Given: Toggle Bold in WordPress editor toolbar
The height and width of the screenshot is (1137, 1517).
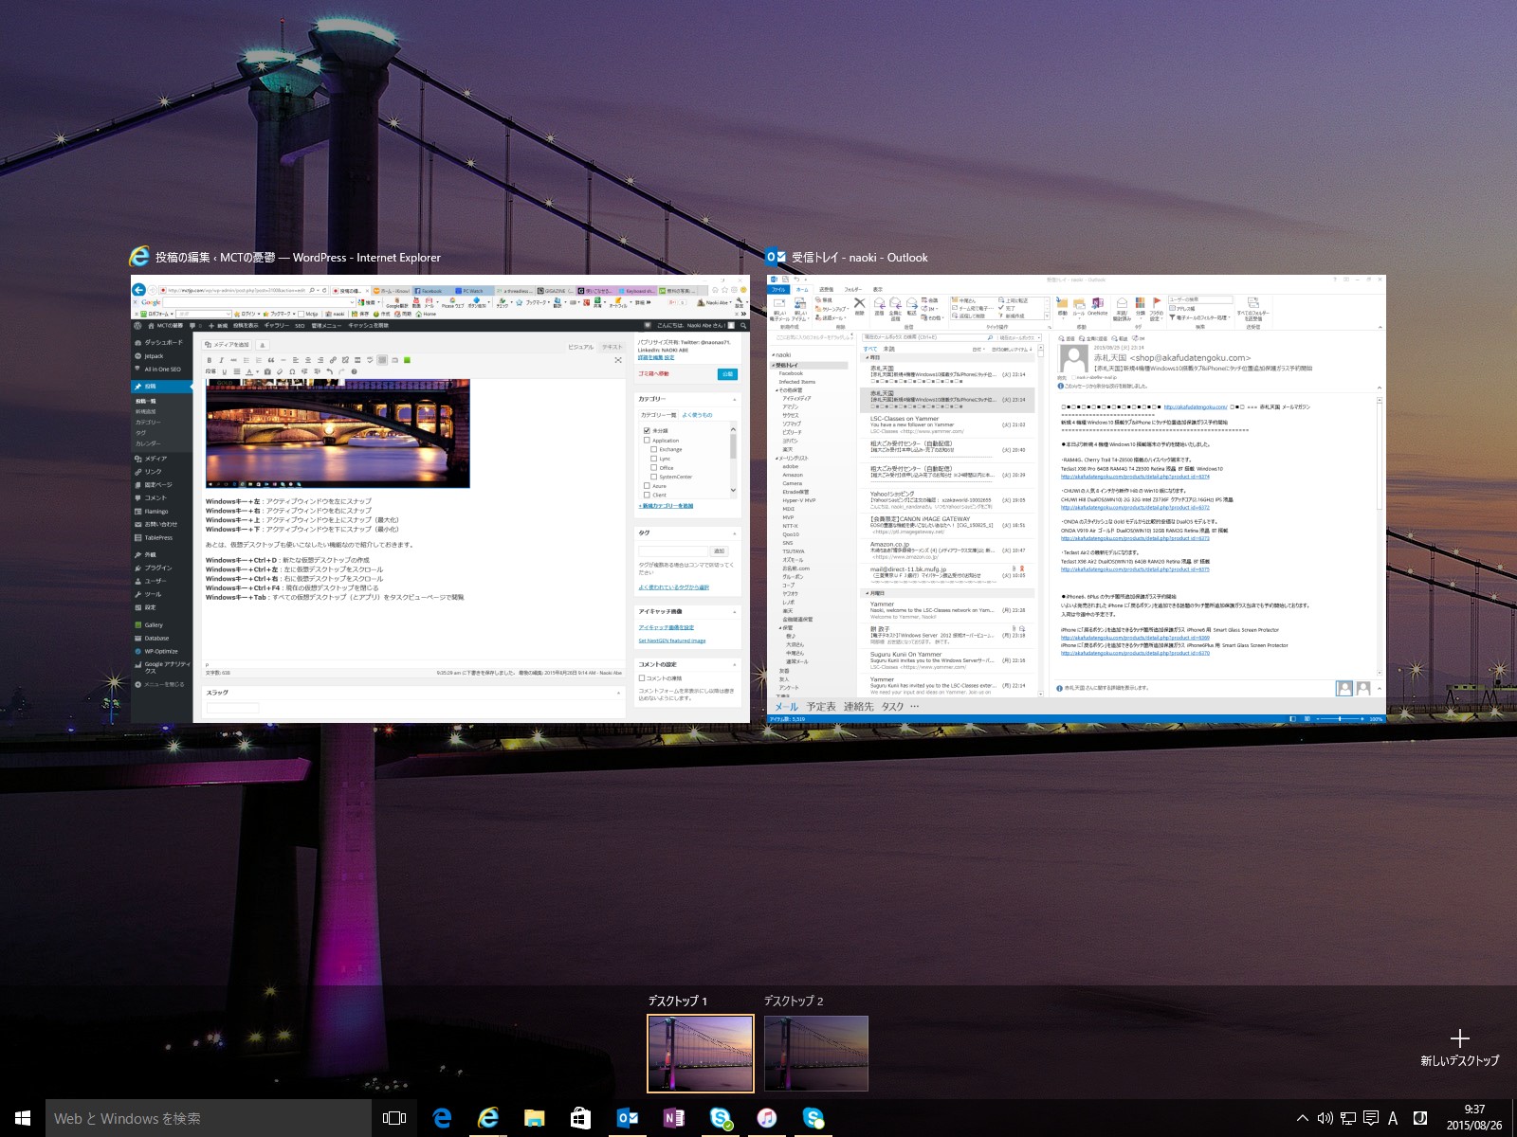Looking at the screenshot, I should click(x=209, y=360).
